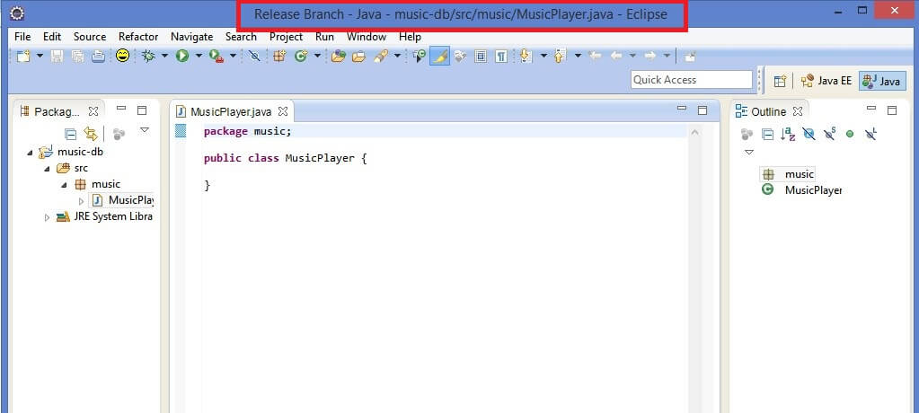This screenshot has width=919, height=413.
Task: Open the New wizard dropdown arrow
Action: (40, 57)
